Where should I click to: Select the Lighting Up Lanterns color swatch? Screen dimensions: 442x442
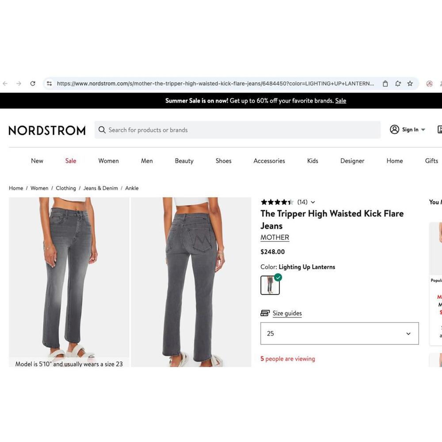coord(270,285)
